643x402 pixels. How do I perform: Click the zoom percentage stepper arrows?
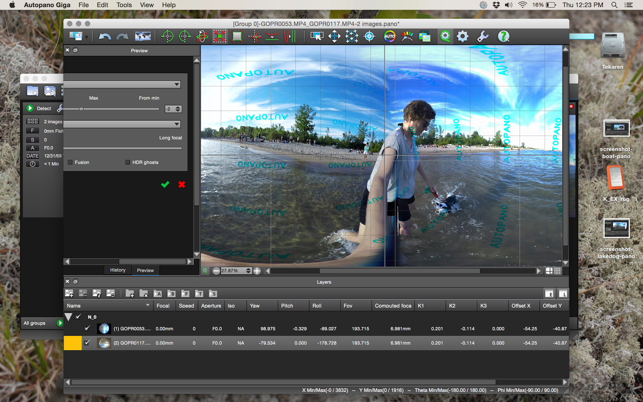248,271
